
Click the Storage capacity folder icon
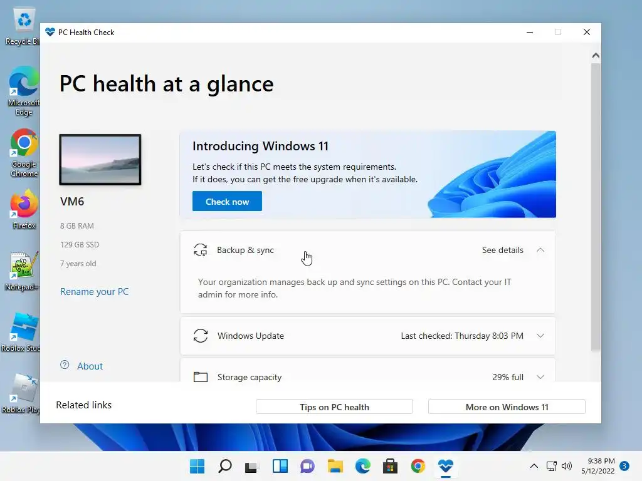click(x=200, y=376)
